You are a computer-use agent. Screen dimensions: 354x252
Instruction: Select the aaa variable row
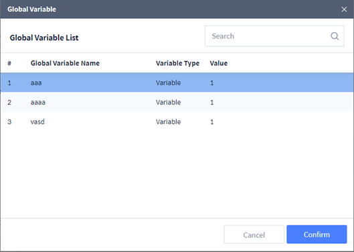[177, 82]
